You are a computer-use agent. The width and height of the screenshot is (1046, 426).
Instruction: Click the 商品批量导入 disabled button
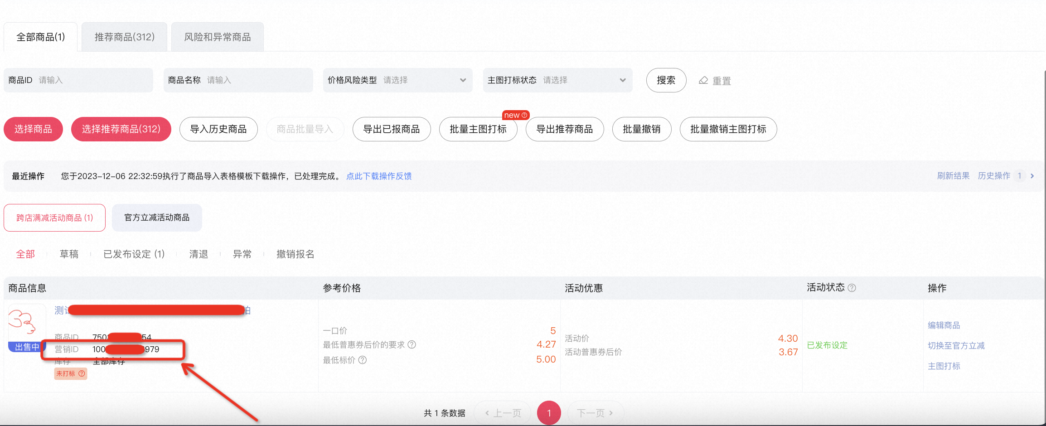pos(305,129)
